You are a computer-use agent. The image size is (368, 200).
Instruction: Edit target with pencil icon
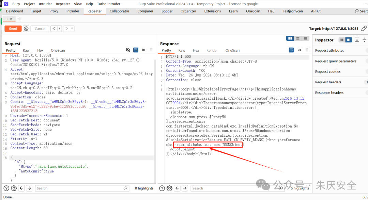point(364,29)
